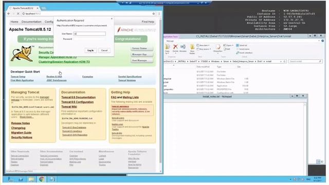Image resolution: width=329 pixels, height=185 pixels.
Task: Open Explorer help question-mark icon
Action: (323, 41)
